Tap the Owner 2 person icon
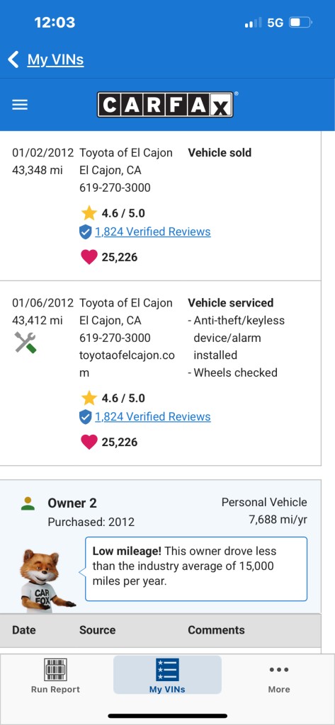335x725 pixels. click(28, 503)
